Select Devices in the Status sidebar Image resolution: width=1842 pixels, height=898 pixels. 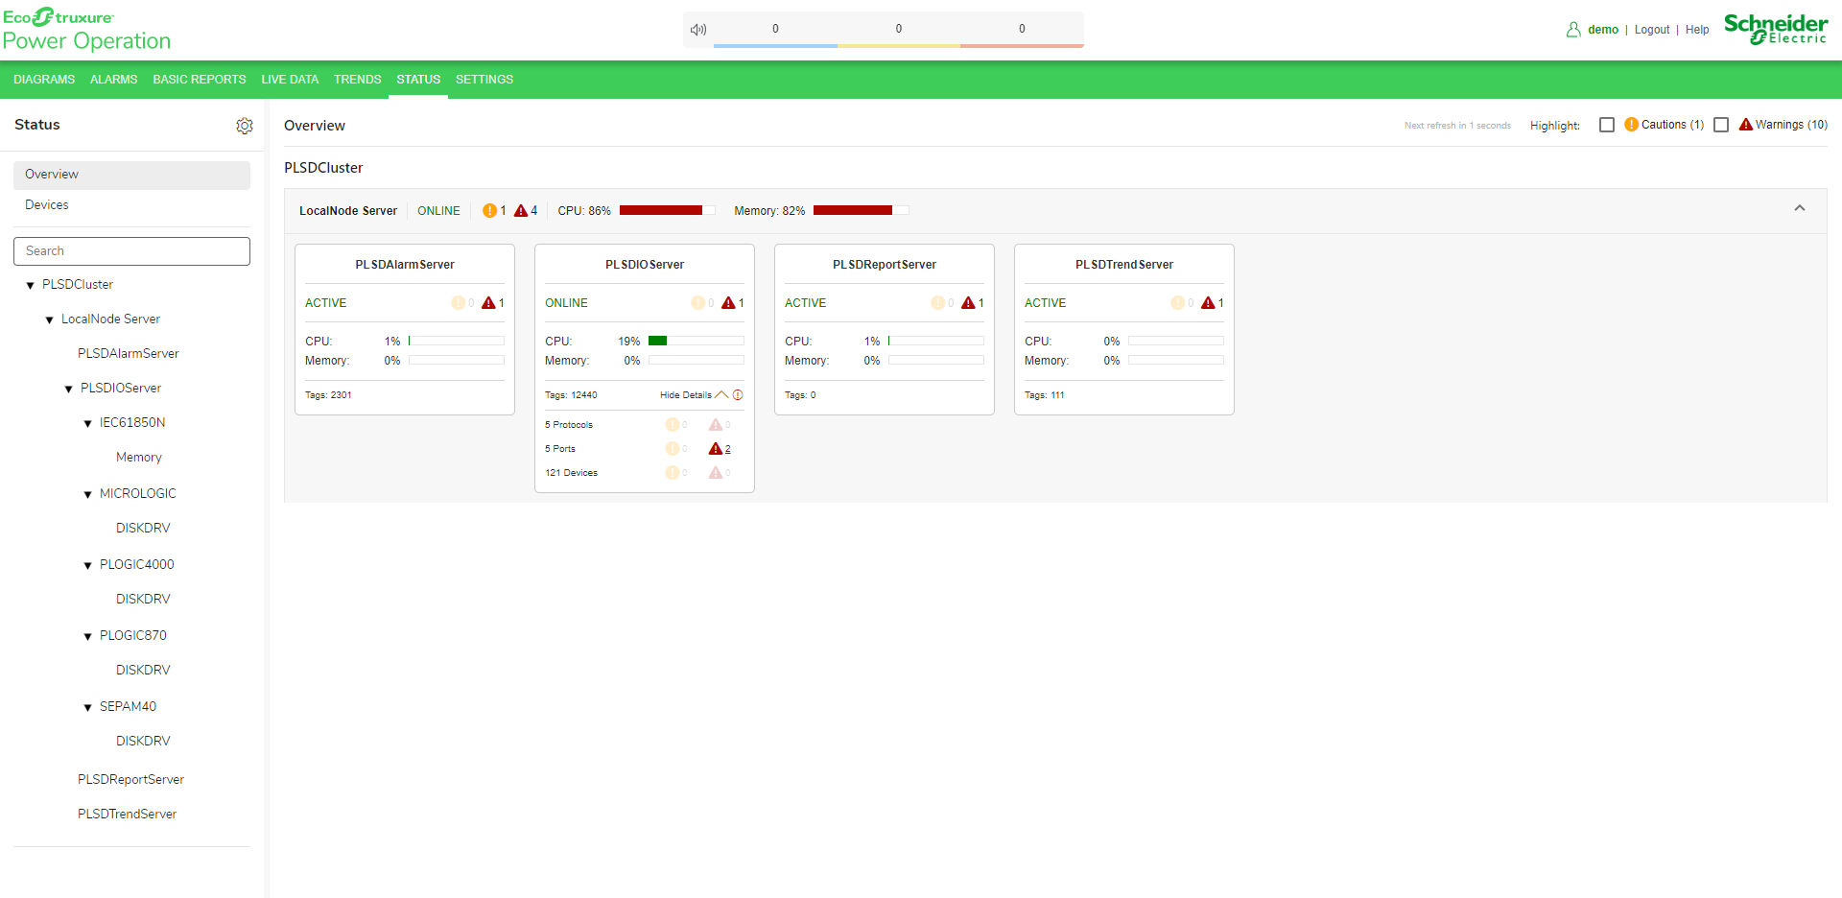[131, 205]
